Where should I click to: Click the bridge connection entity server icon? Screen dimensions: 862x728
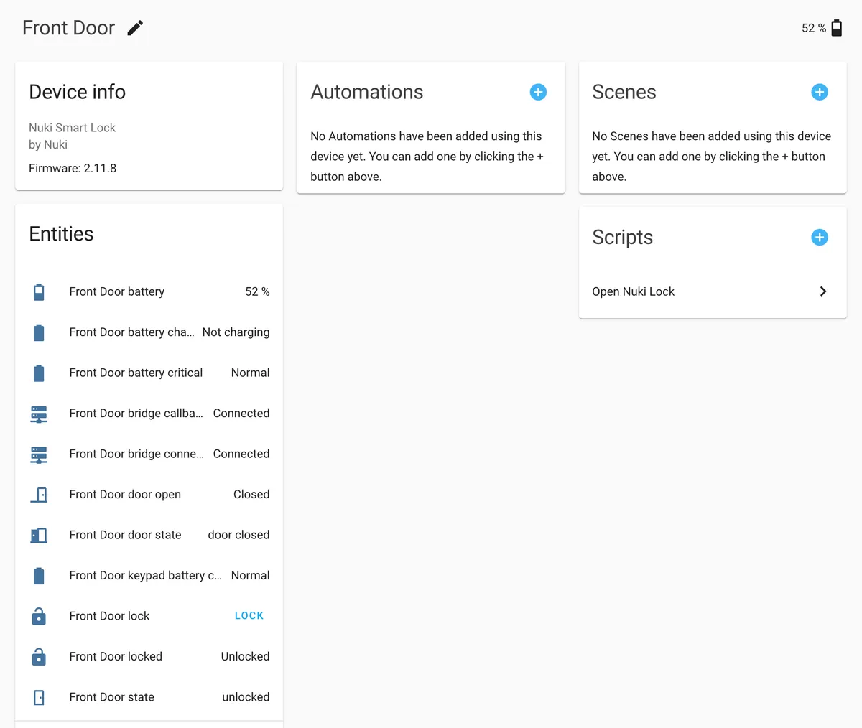pyautogui.click(x=39, y=454)
